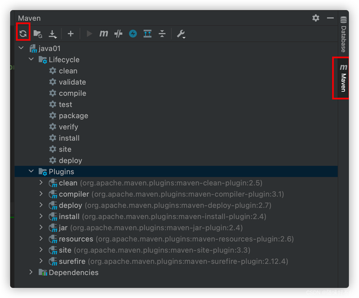Click the java01 project icon
Image resolution: width=359 pixels, height=298 pixels.
(33, 48)
